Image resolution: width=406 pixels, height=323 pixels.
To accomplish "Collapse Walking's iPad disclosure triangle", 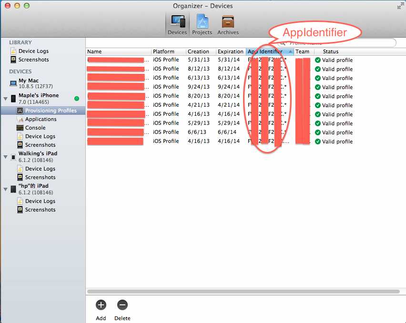I will [x=5, y=157].
